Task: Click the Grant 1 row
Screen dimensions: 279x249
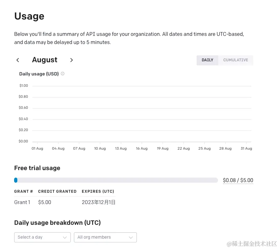Action: pos(65,202)
